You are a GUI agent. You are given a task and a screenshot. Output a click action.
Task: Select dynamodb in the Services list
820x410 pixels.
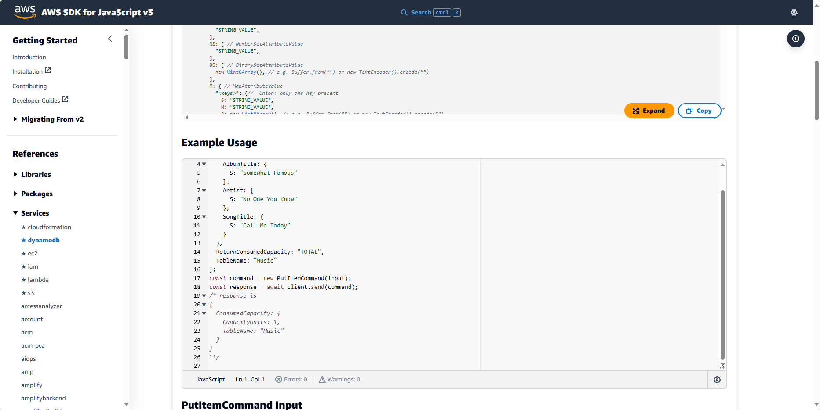point(44,241)
